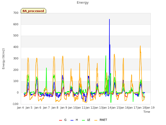
Task: Click the green LE peak near 330 on Jan 13
Action: (106, 55)
